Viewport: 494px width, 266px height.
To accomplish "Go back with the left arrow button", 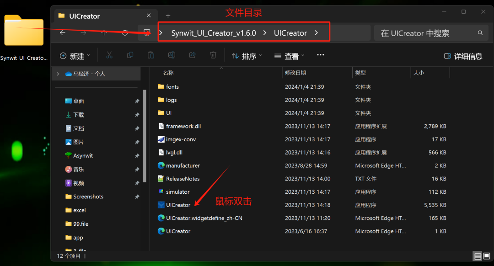I will (63, 33).
